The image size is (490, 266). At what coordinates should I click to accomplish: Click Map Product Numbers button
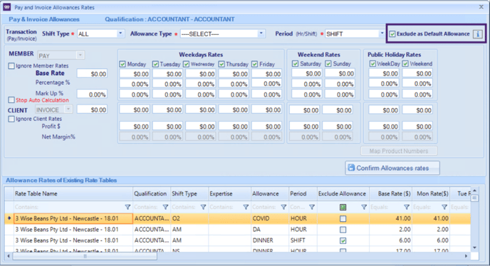click(x=399, y=151)
